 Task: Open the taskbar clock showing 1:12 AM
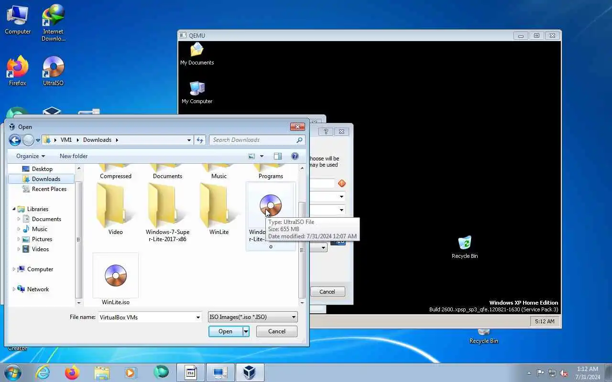coord(588,373)
